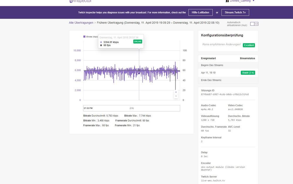Viewport: 293px width, 184px height.
Task: Click the green Excellent badge
Action: [x=249, y=45]
